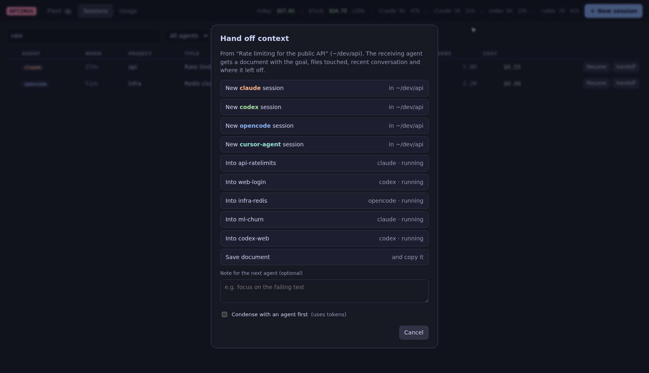649x373 pixels.
Task: Hand off into web-login session
Action: pos(324,182)
